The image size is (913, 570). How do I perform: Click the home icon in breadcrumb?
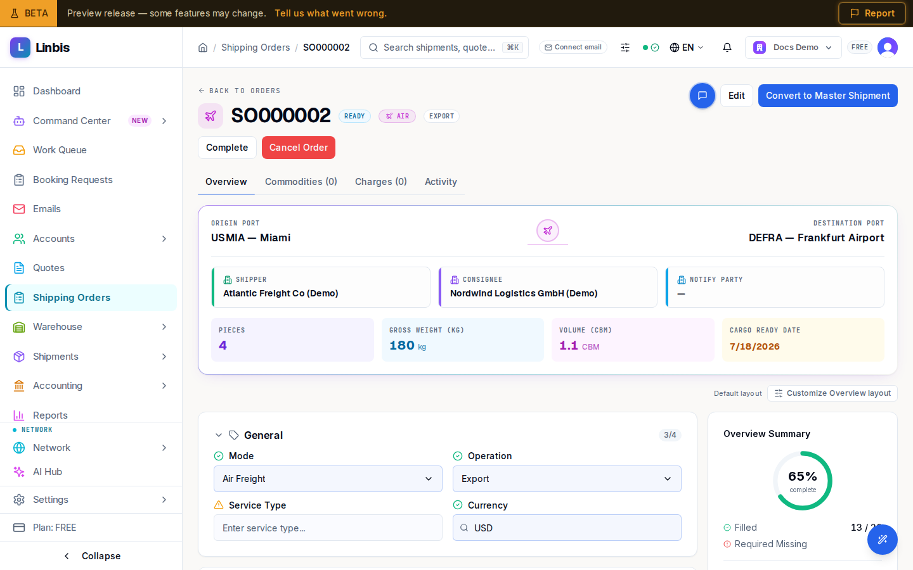[203, 47]
